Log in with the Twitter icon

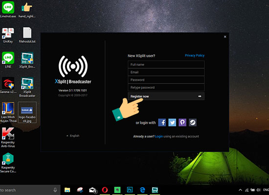click(172, 122)
